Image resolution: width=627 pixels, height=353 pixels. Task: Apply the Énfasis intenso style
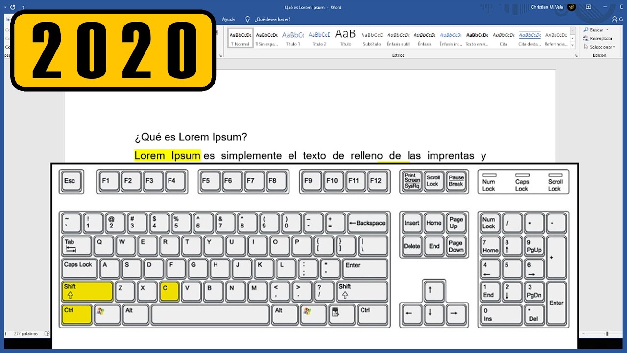click(451, 38)
